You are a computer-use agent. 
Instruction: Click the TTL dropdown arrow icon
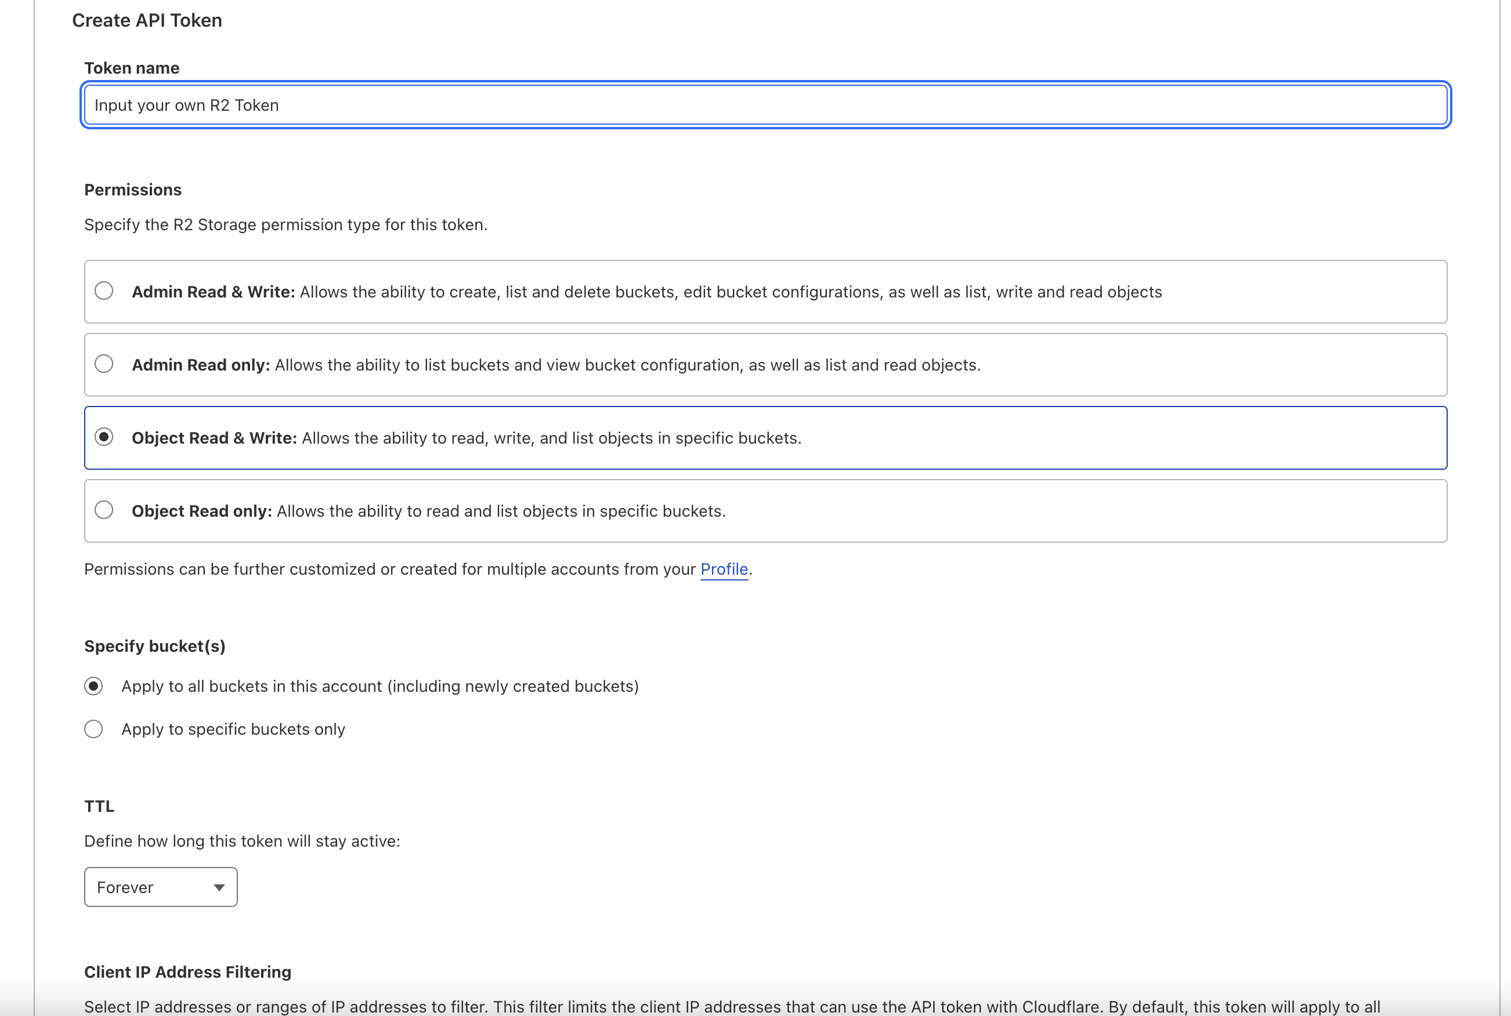(219, 887)
